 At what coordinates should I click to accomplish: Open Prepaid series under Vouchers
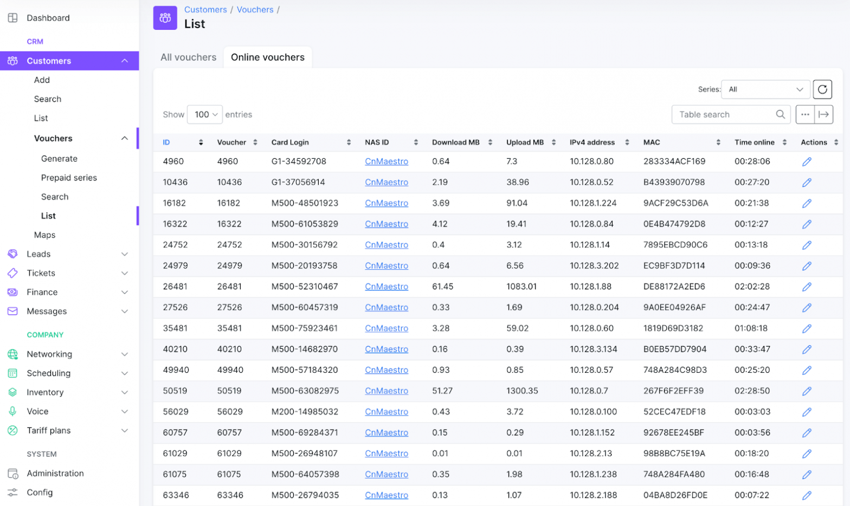click(x=69, y=178)
